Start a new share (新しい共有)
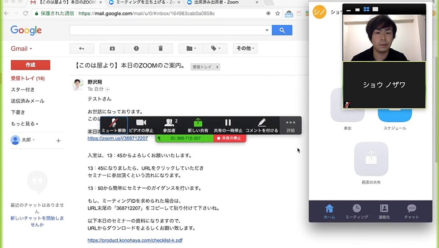The height and width of the screenshot is (248, 439). [x=198, y=125]
